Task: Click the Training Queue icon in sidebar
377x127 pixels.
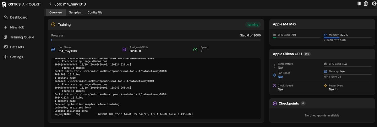Action: [6, 37]
